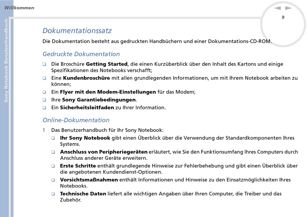Select the bold text 'Getting Started'
Screen dimensions: 307x217
coord(107,64)
